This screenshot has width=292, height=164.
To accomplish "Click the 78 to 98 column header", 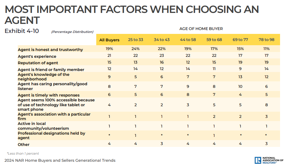I will click(x=266, y=40).
